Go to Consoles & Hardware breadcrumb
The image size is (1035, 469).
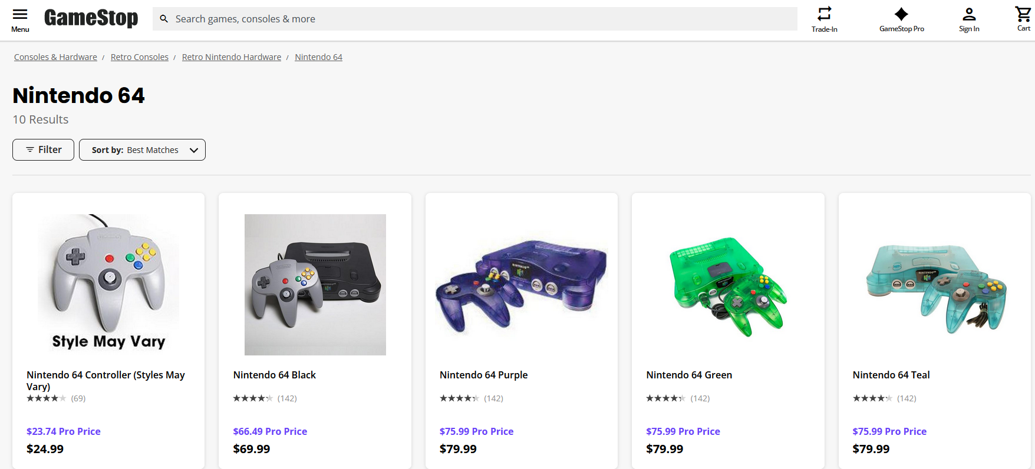click(x=55, y=57)
